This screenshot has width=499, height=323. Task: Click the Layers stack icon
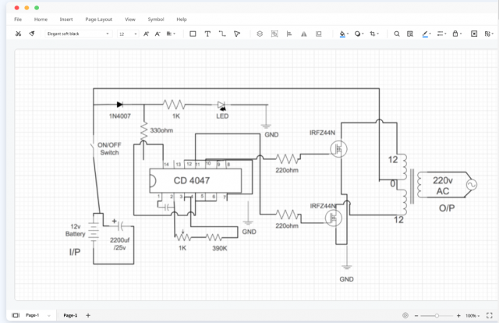[x=260, y=34]
